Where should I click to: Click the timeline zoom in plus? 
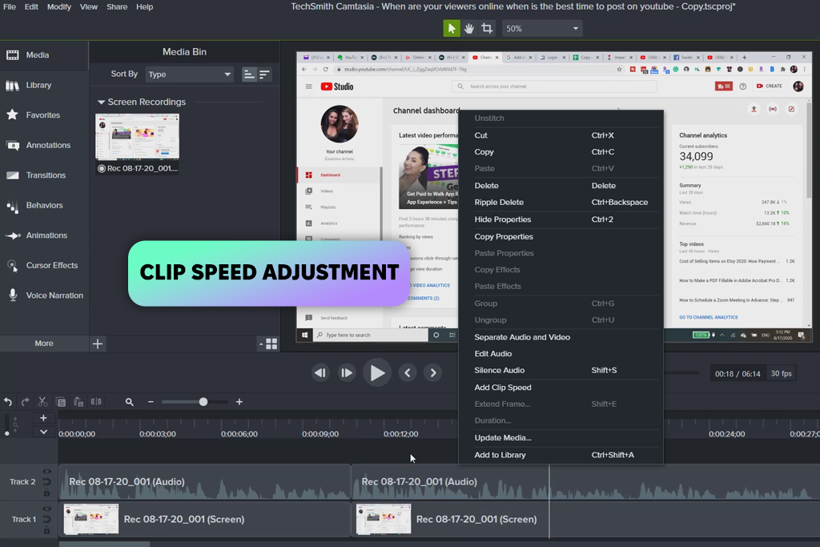[239, 401]
